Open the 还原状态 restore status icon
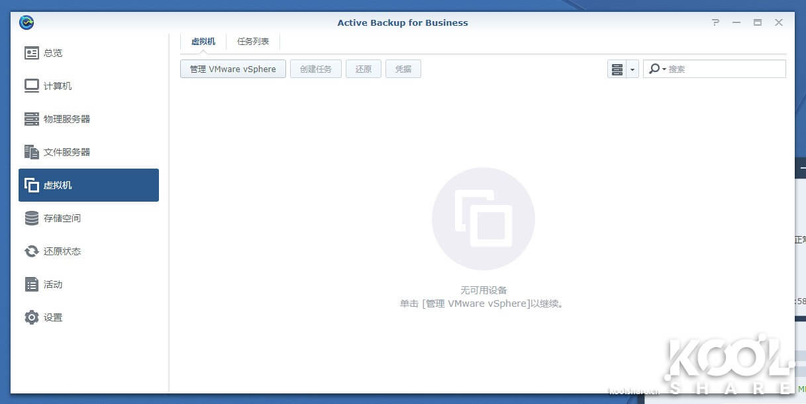The image size is (806, 404). coord(32,251)
